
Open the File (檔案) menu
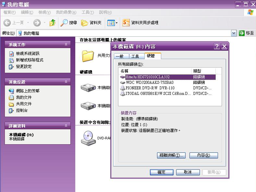9,12
